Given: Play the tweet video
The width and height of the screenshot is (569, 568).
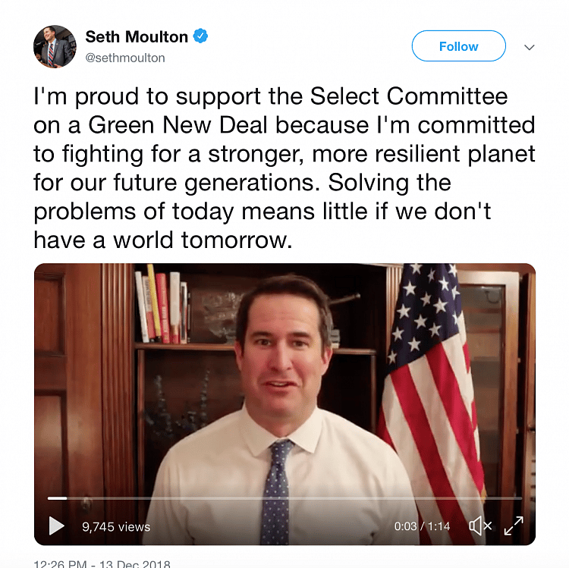Looking at the screenshot, I should (x=56, y=526).
